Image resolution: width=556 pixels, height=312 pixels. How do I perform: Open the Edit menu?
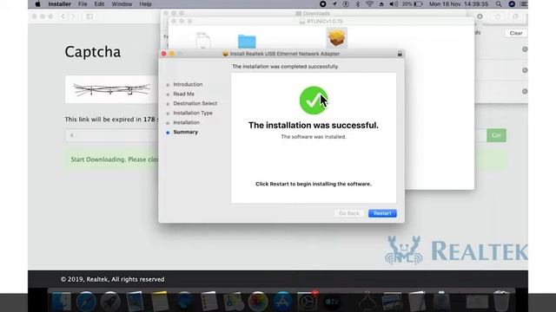[x=99, y=4]
